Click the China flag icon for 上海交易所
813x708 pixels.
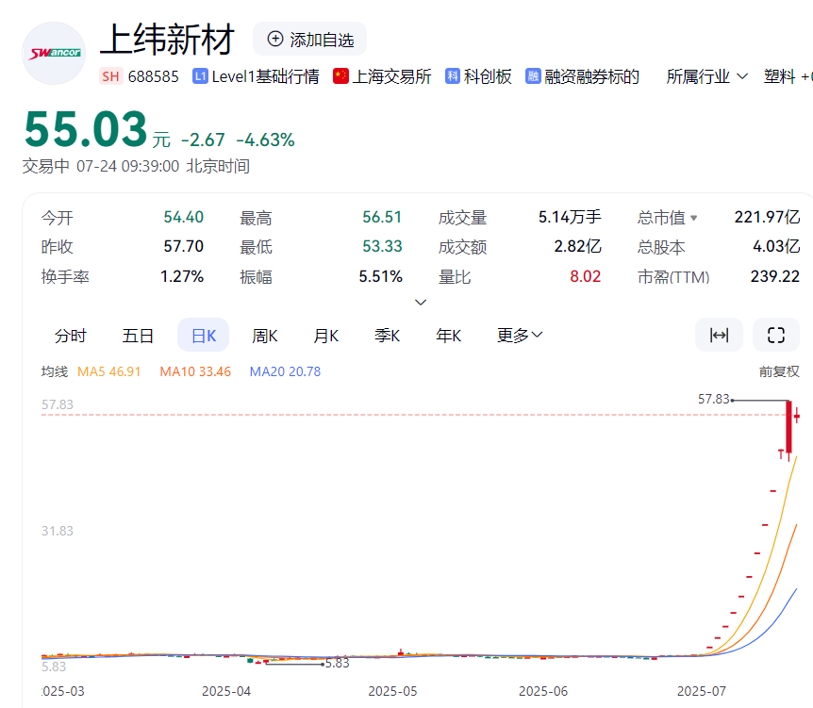[340, 76]
